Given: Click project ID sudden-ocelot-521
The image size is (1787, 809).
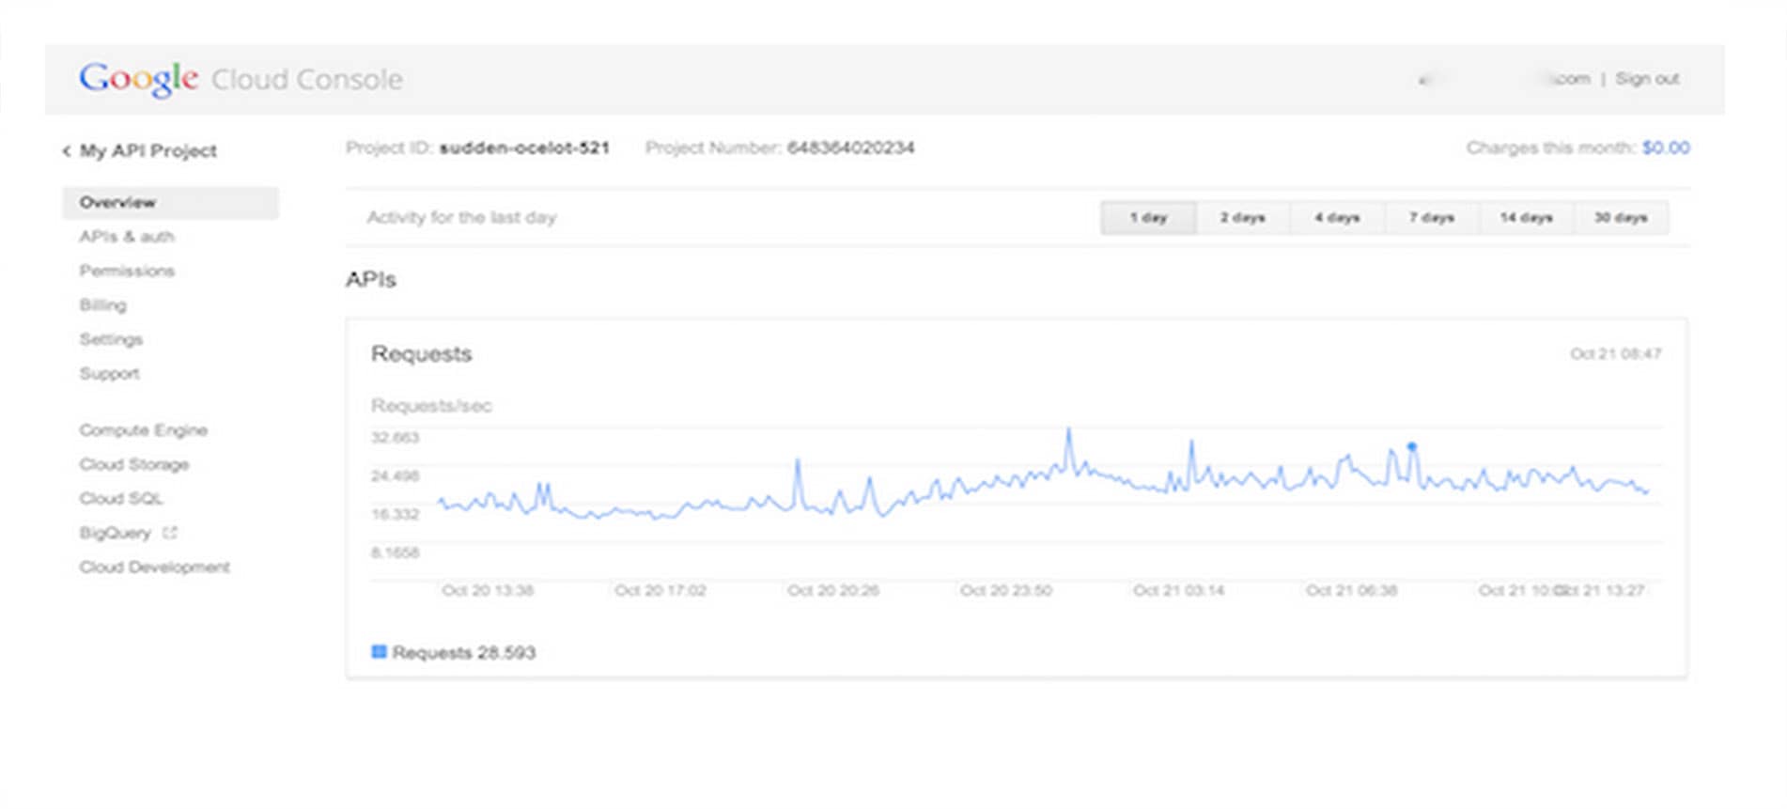Looking at the screenshot, I should point(524,148).
